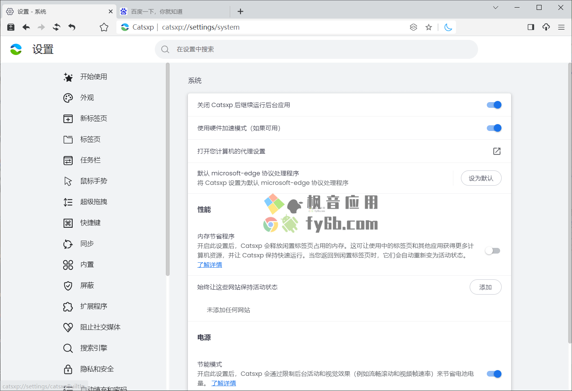Click the 始终让这些网站保持活动状态 label
572x391 pixels.
(x=237, y=287)
